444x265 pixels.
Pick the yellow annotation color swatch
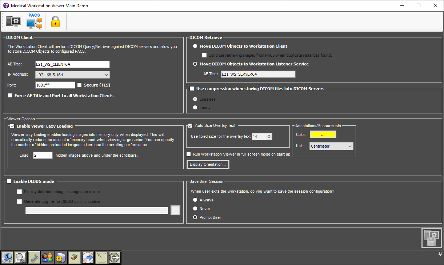323,134
